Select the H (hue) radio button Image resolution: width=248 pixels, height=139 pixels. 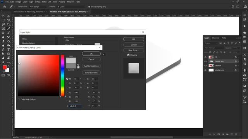coord(67,79)
